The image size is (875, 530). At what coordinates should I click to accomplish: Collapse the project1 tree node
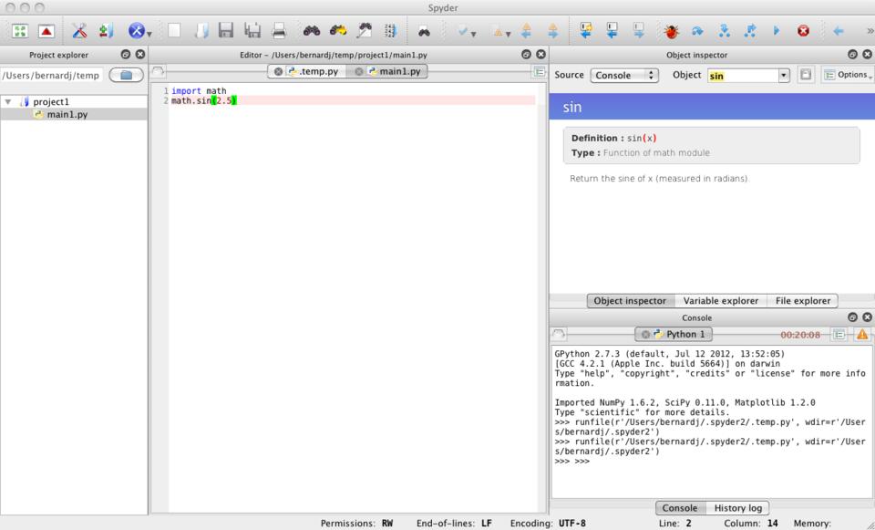point(8,102)
